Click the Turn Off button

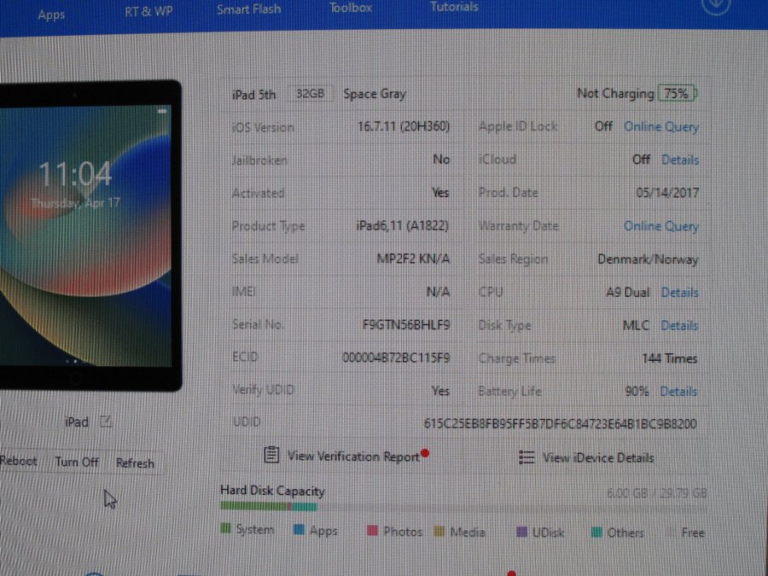point(77,462)
